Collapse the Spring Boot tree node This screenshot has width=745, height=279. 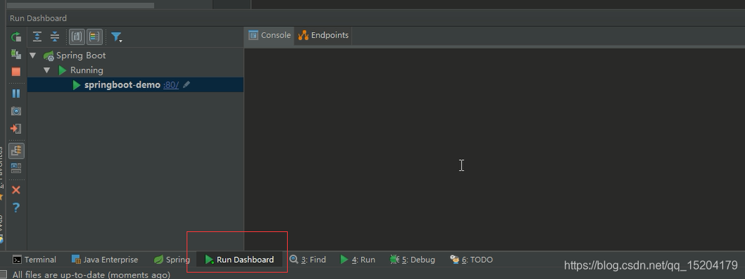point(33,56)
